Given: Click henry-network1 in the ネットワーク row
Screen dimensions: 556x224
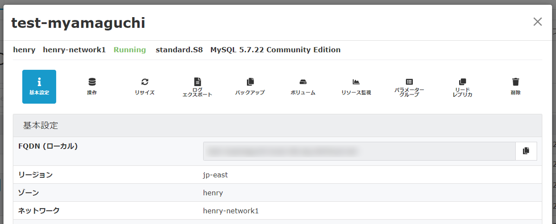Looking at the screenshot, I should 231,211.
